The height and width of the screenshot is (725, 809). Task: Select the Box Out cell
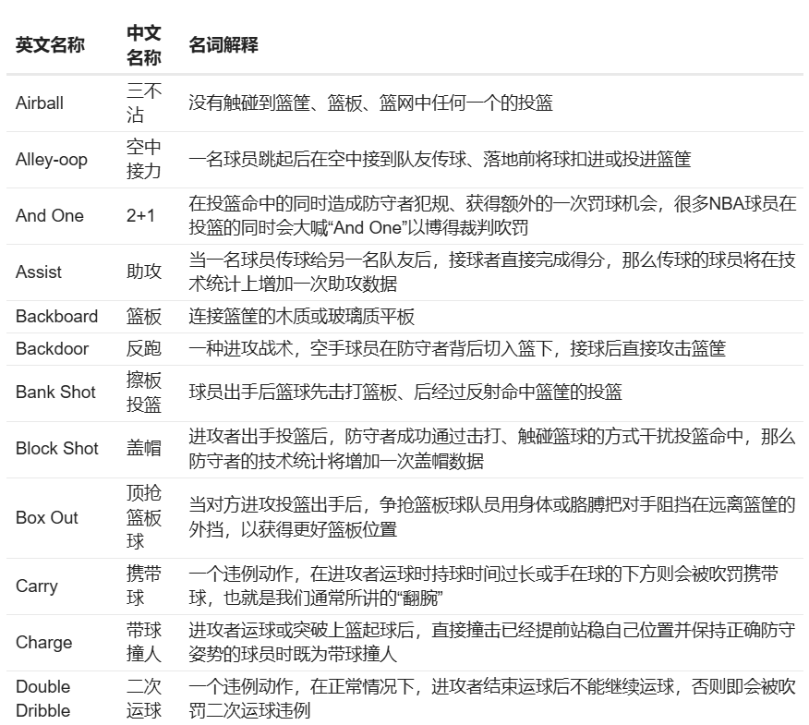46,517
